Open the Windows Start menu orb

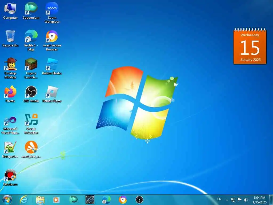[7, 200]
